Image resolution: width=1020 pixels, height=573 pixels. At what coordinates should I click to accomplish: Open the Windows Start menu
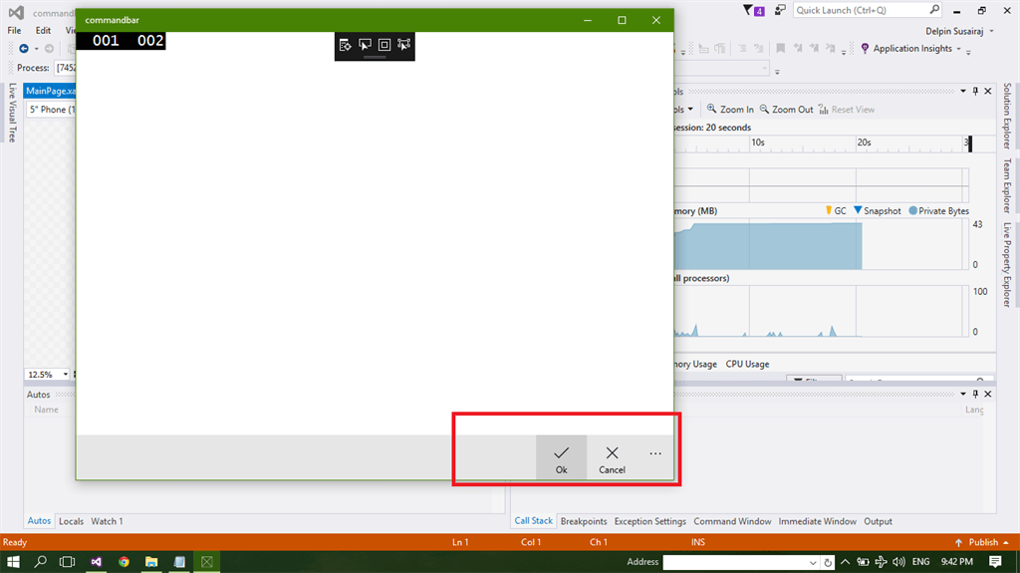13,561
